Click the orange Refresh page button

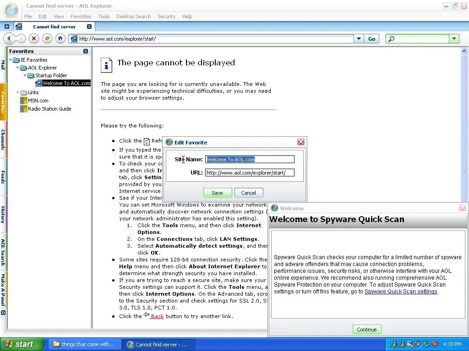pos(47,38)
